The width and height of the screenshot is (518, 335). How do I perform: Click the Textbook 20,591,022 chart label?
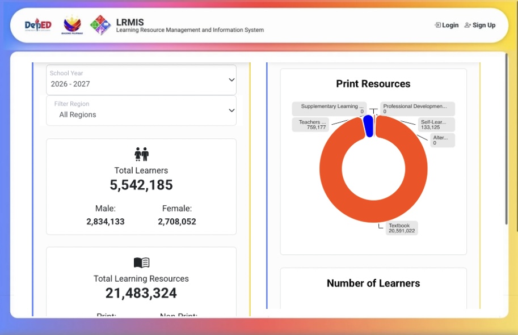pyautogui.click(x=401, y=228)
